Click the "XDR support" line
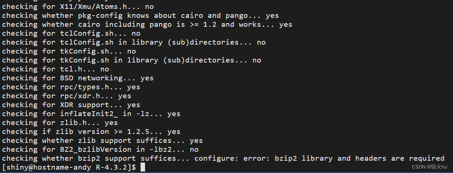The image size is (453, 173). pos(71,105)
